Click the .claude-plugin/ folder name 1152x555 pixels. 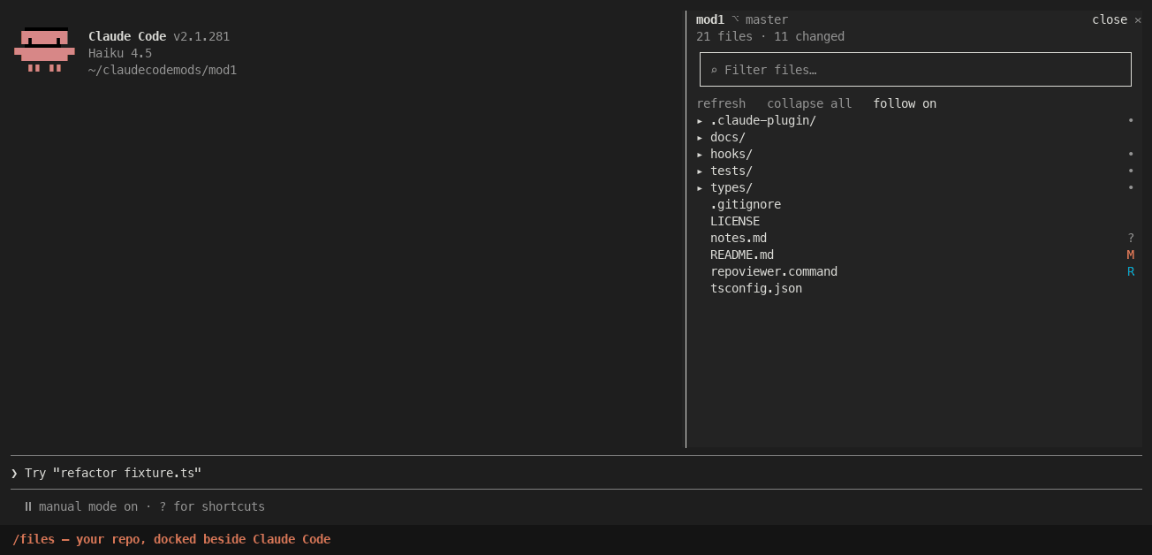[x=763, y=120]
